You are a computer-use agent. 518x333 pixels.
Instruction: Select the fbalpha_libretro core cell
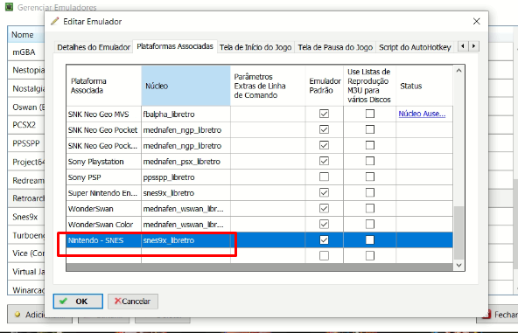point(185,114)
